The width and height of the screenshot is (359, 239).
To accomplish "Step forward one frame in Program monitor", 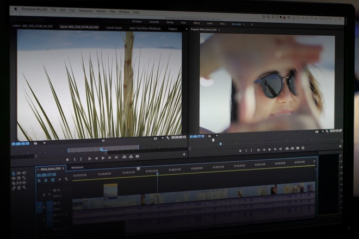I will (275, 149).
